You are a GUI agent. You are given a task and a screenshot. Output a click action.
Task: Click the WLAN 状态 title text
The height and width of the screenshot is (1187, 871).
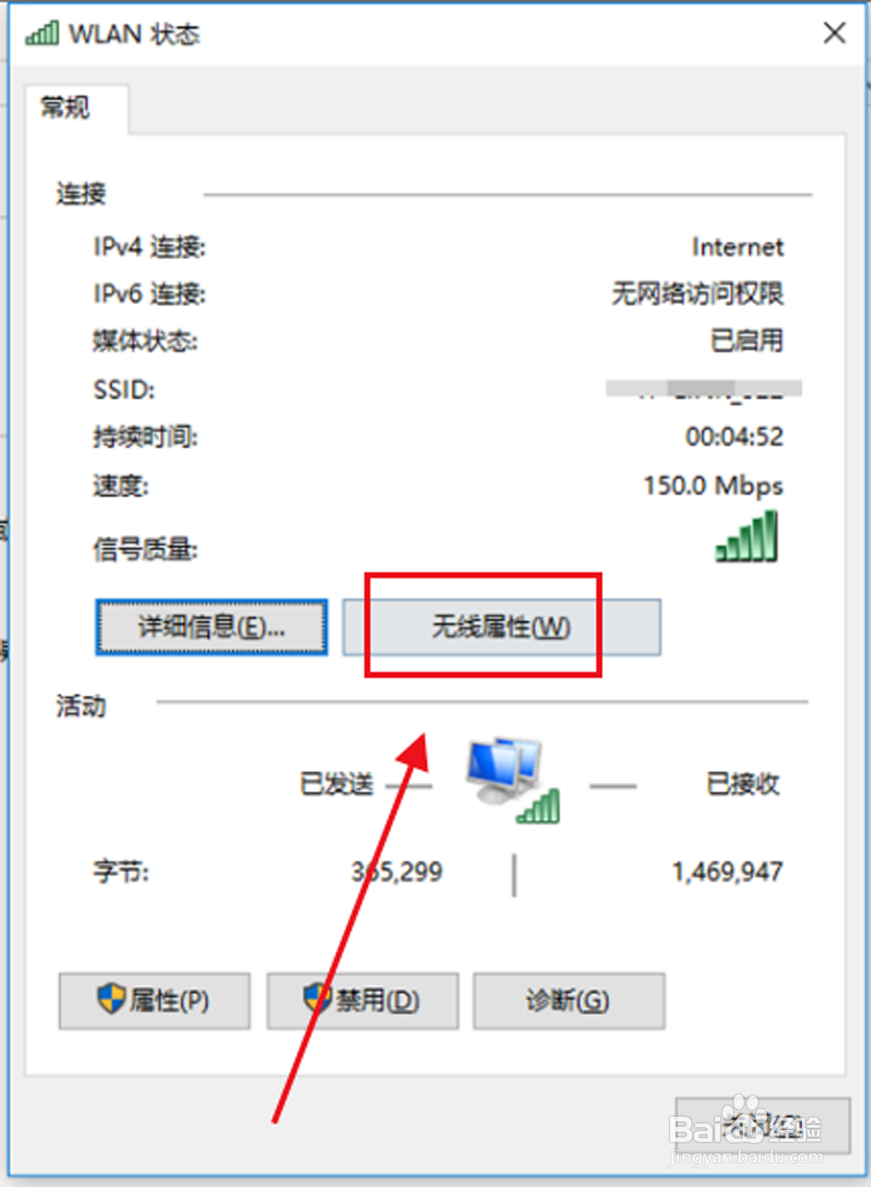[135, 35]
